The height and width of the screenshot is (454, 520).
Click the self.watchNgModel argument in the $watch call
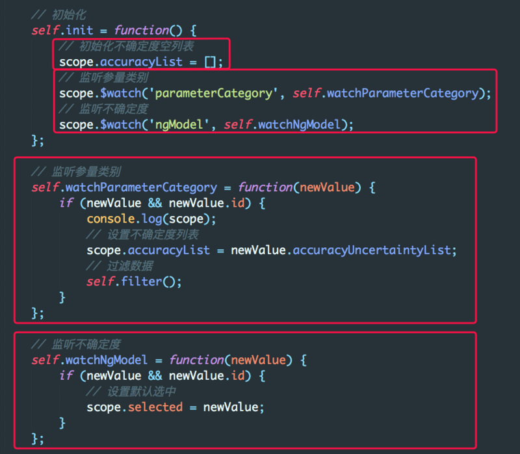pyautogui.click(x=283, y=124)
